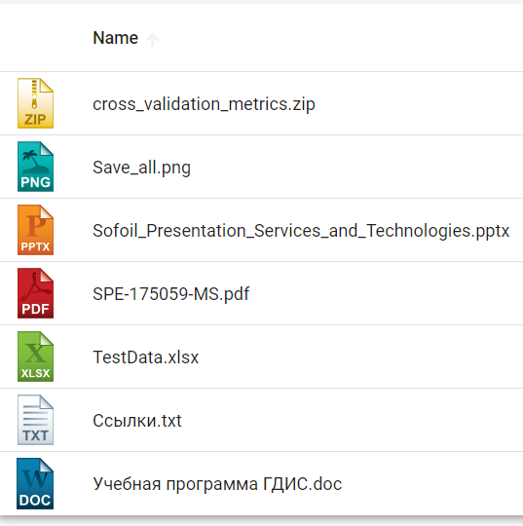The height and width of the screenshot is (526, 523).
Task: Click the TXT text file icon
Action: point(35,420)
